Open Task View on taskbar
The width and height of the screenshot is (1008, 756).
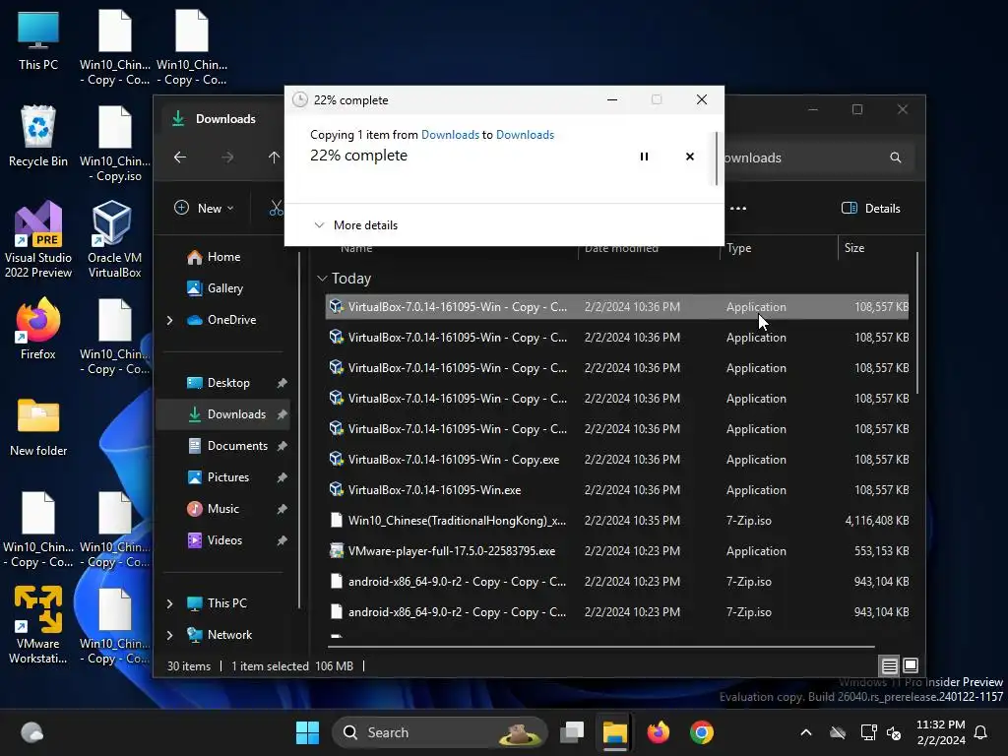point(572,732)
